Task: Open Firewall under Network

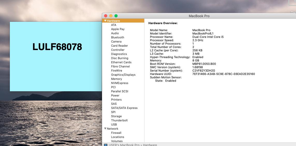Action: pos(116,133)
